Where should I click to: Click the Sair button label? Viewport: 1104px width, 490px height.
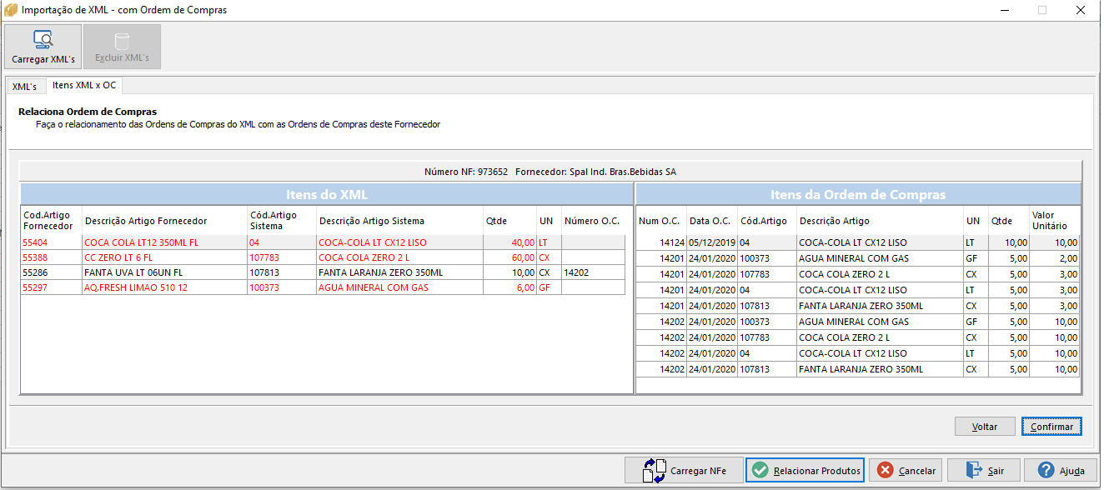996,471
